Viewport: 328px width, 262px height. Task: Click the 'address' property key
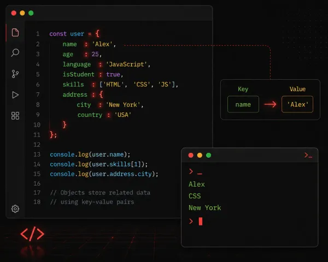tap(75, 94)
